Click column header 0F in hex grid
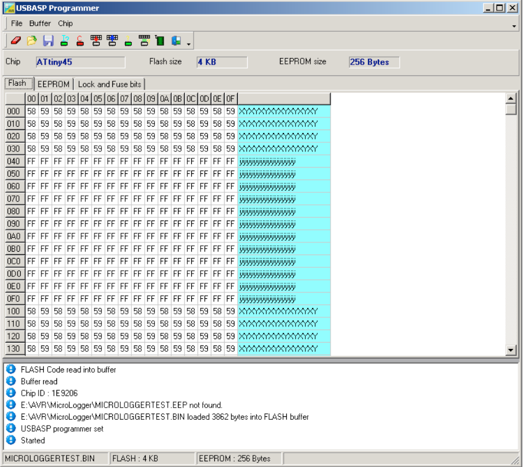 pos(230,98)
